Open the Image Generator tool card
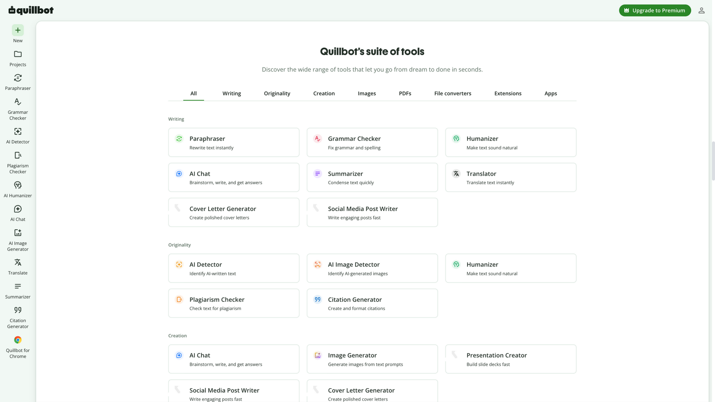This screenshot has height=402, width=715. 372,359
